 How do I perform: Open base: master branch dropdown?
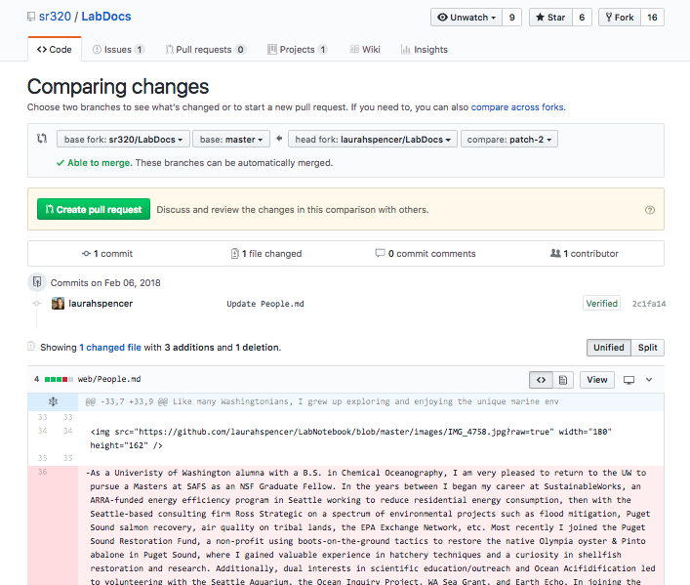click(231, 139)
